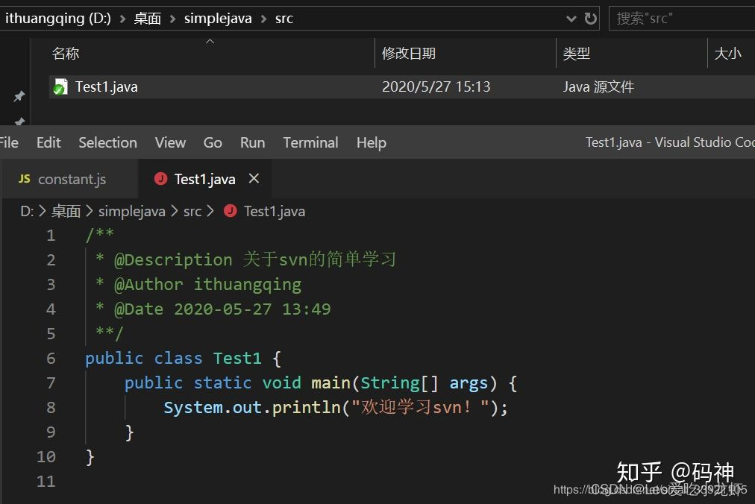
Task: Click line number 6 in the gutter
Action: tap(51, 358)
